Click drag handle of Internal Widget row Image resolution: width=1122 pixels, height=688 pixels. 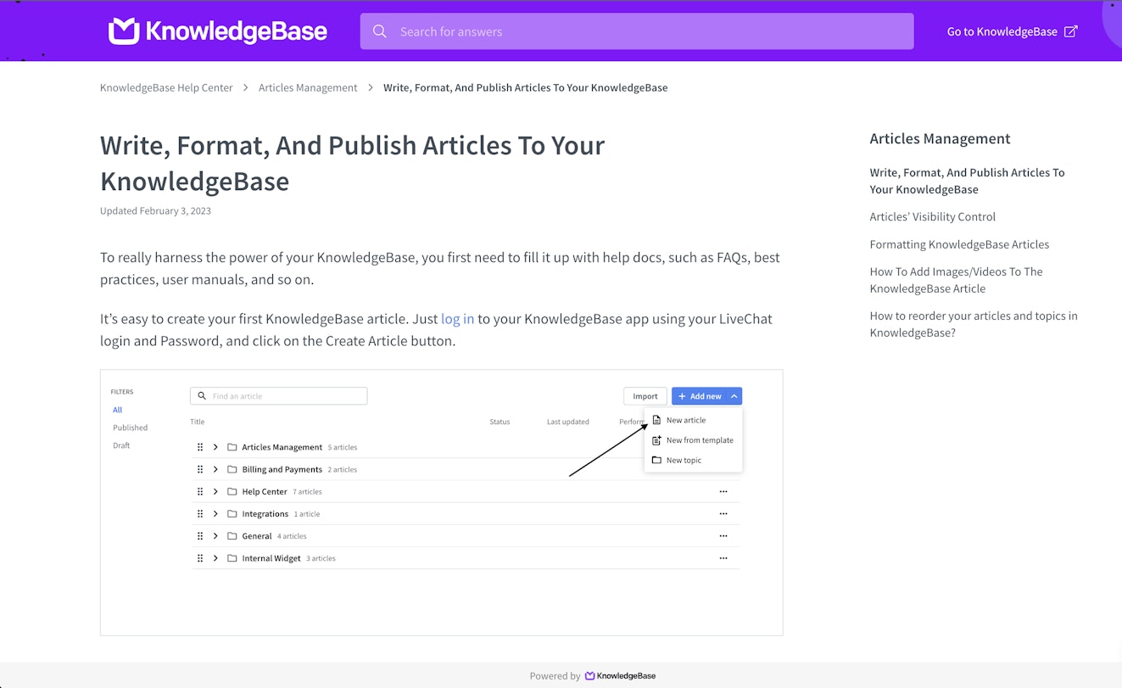click(x=200, y=558)
